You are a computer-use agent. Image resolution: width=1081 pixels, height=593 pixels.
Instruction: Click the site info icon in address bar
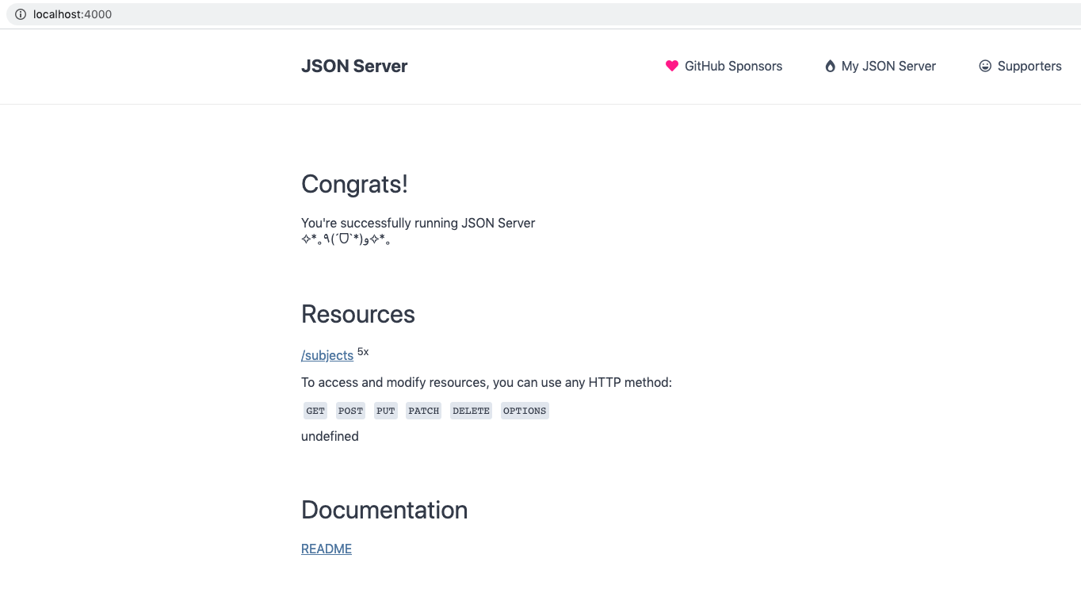(21, 14)
